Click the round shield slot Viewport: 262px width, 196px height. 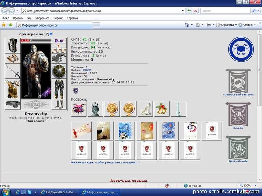59,71
